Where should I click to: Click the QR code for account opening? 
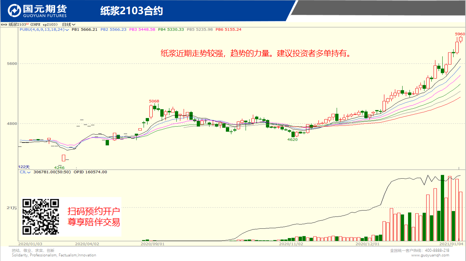coord(41,217)
